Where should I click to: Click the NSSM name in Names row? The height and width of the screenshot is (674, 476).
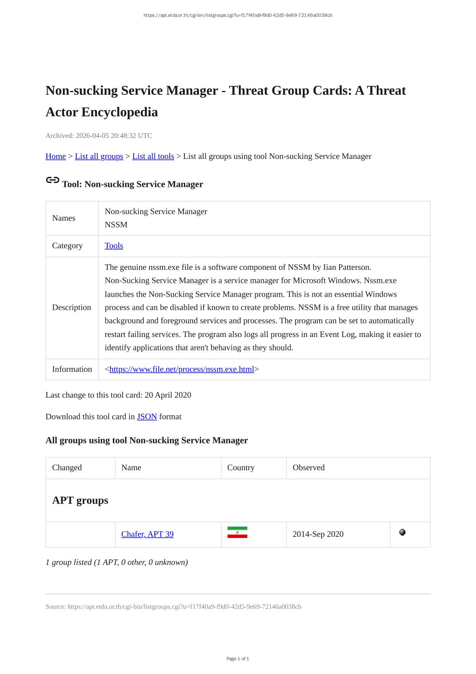[x=116, y=225]
